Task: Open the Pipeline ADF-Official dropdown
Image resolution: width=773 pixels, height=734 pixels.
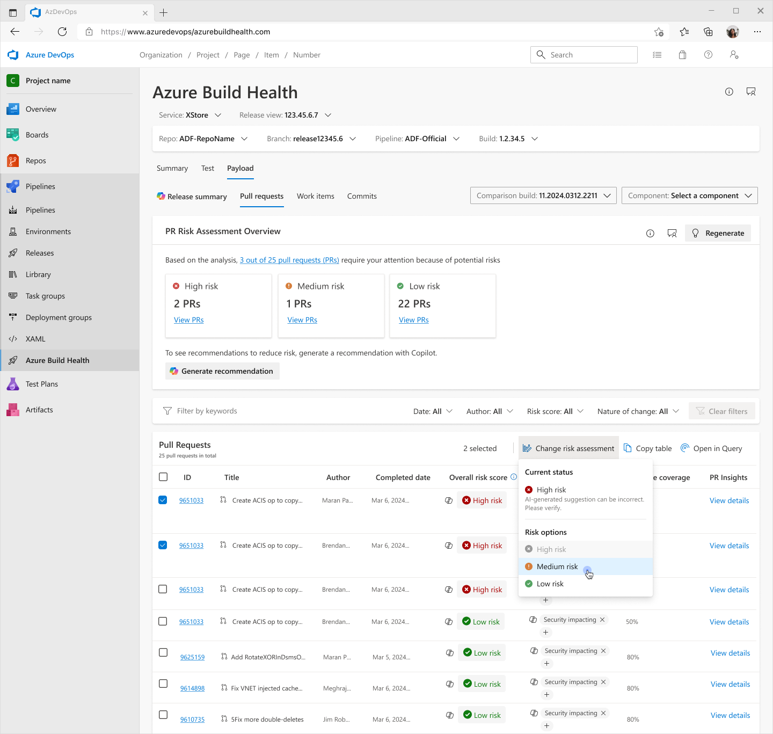Action: (x=418, y=139)
